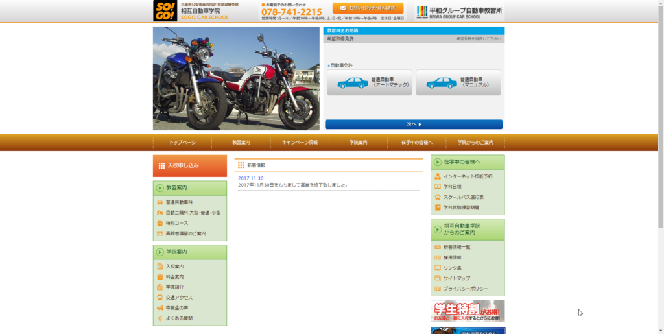The width and height of the screenshot is (664, 334).
Task: Click the play arrow icon beside 学院案内 sidebar header
Action: (x=160, y=252)
